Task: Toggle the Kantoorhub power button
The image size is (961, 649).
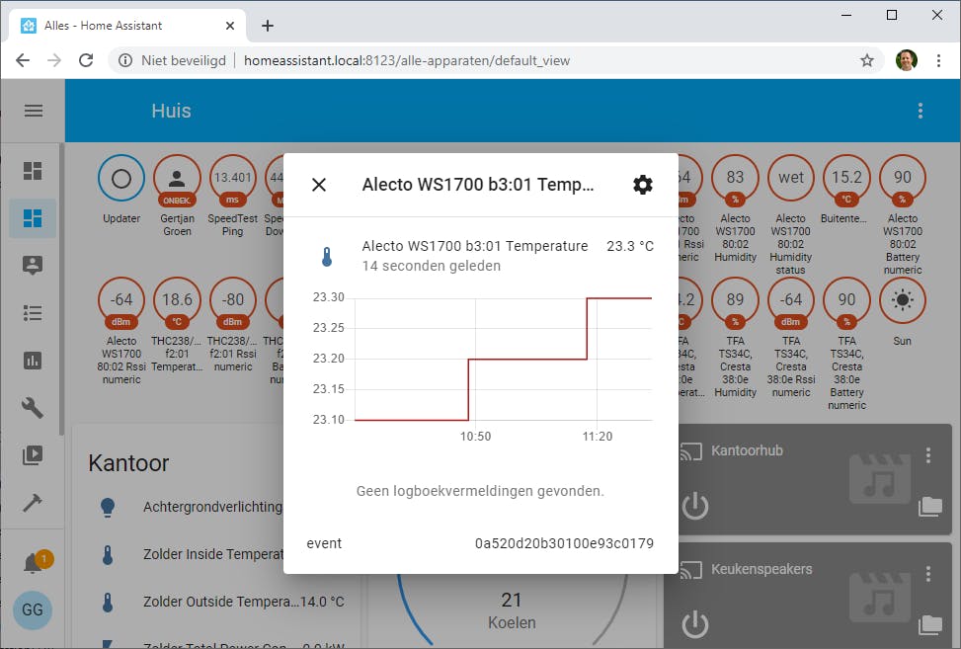Action: point(695,506)
